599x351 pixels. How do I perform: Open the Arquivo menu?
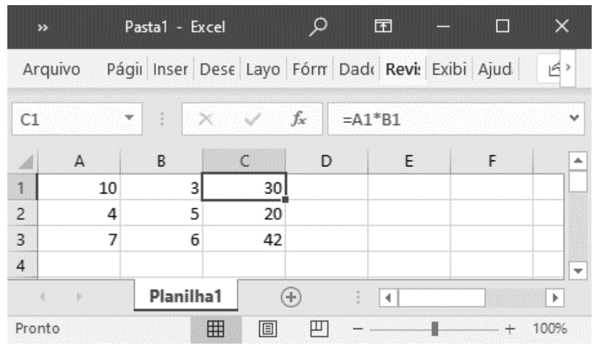pos(51,69)
